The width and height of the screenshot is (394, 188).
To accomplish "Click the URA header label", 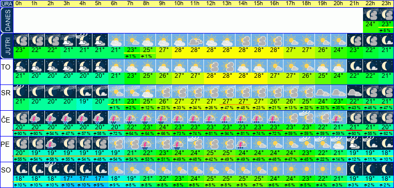I will click(7, 4).
